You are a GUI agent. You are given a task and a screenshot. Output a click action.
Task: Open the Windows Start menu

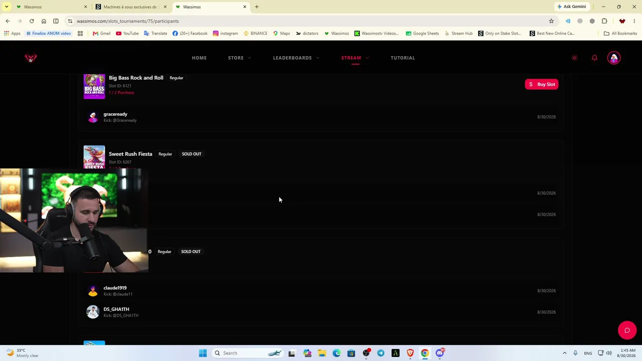point(203,353)
